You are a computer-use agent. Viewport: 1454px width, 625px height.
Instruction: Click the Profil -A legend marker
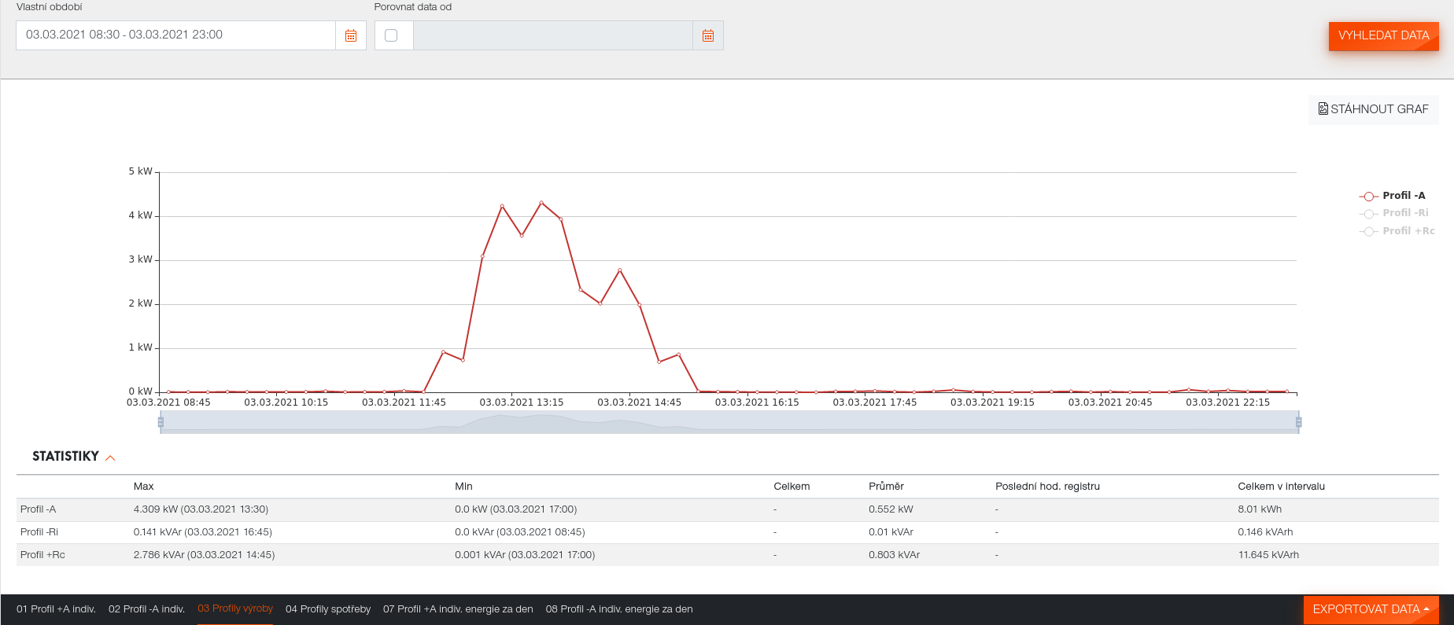[x=1368, y=196]
